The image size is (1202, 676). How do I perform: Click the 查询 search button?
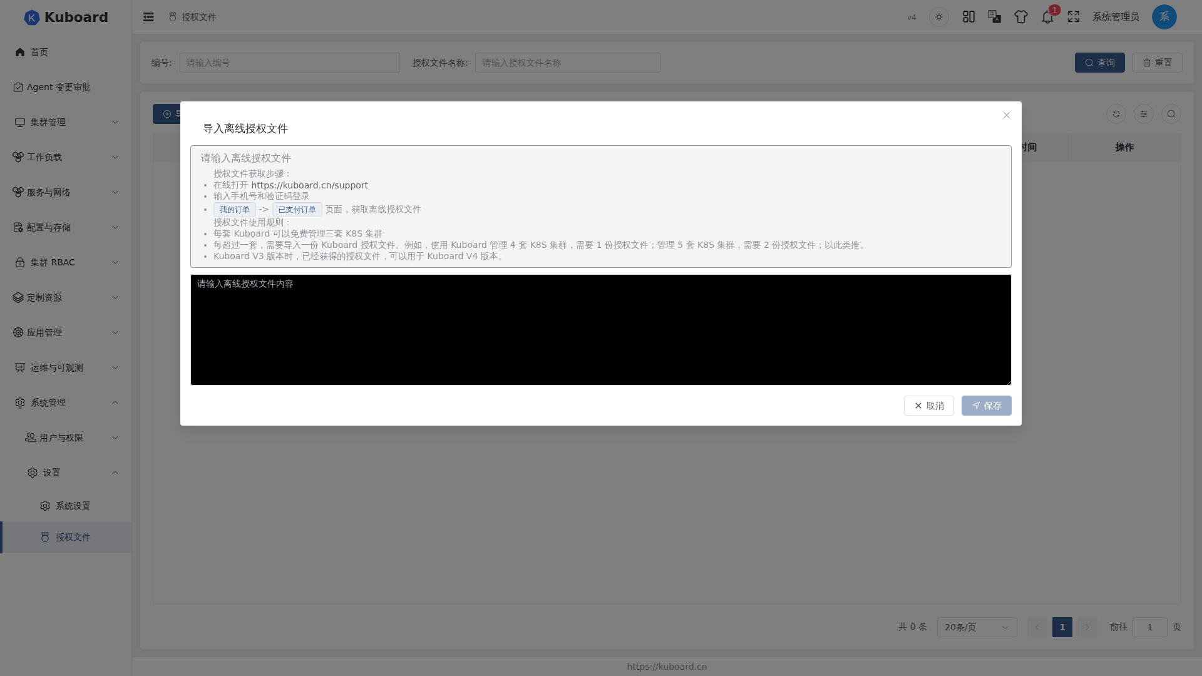(x=1100, y=63)
